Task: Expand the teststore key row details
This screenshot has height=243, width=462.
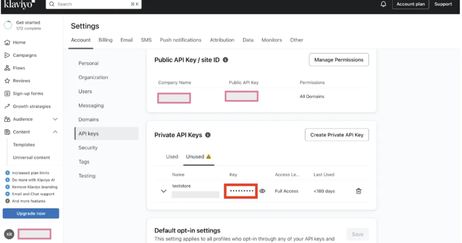Action: coord(164,191)
